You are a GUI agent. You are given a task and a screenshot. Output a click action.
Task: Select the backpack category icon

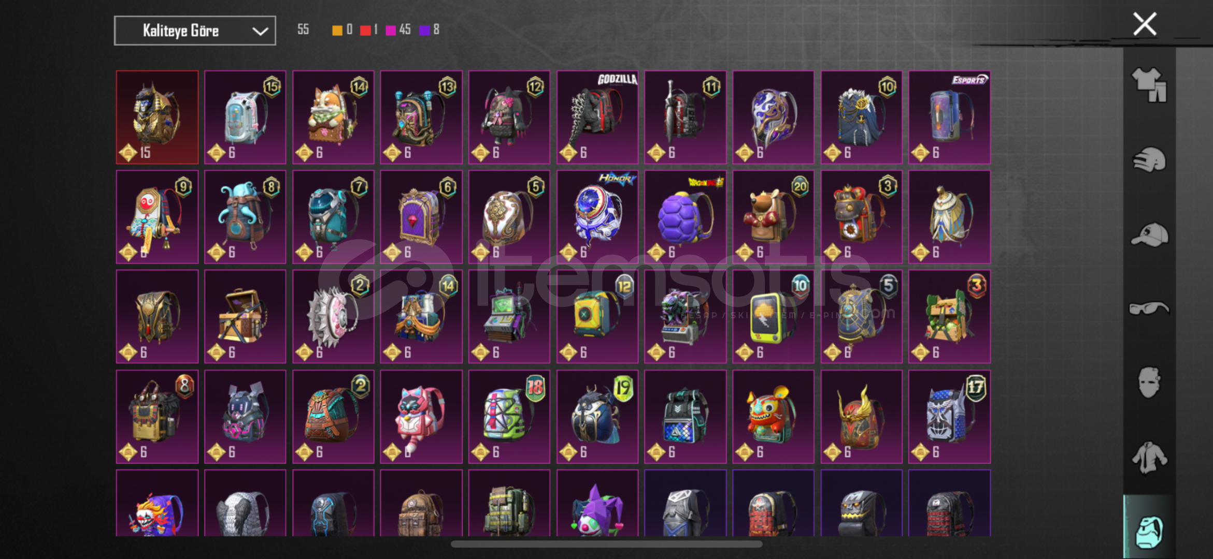(x=1149, y=532)
